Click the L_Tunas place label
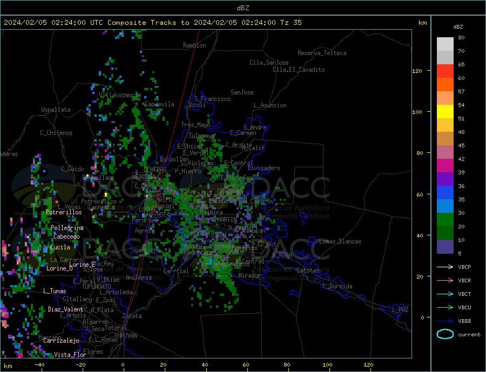Viewport: 486px width, 372px height. [x=55, y=291]
